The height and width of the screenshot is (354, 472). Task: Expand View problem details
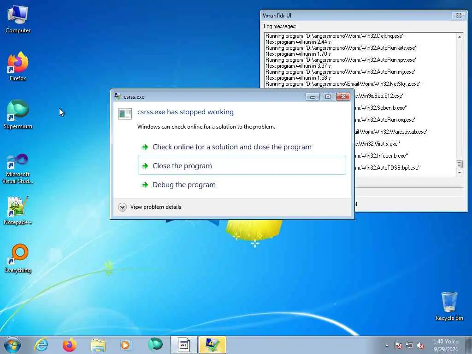150,207
